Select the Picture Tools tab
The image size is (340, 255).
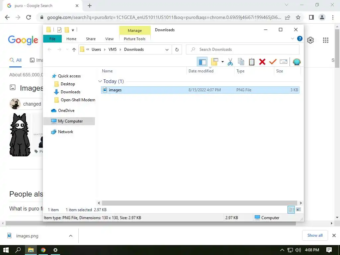135,39
